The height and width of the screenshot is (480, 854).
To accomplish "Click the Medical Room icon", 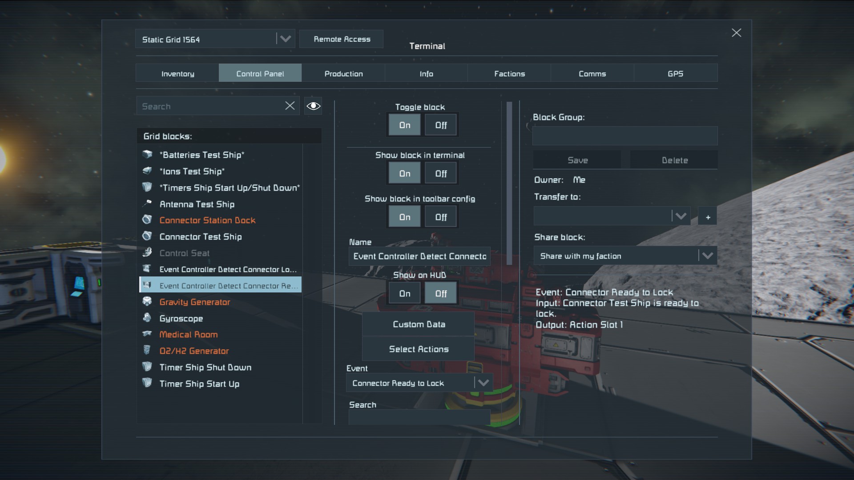I will pos(147,334).
